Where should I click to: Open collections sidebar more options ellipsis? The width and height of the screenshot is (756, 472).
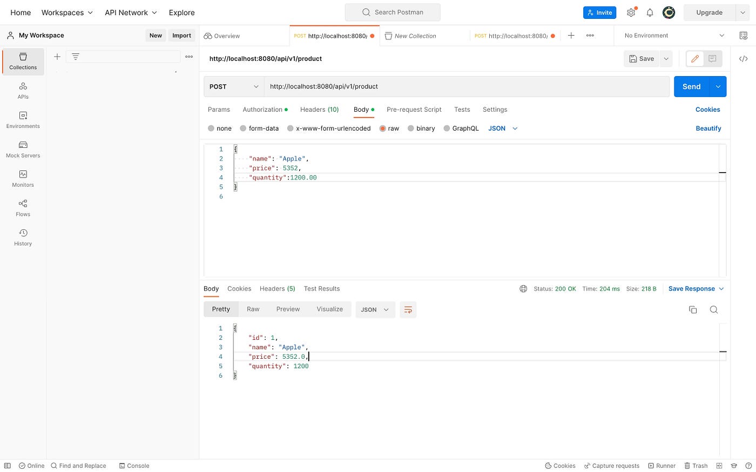(189, 57)
